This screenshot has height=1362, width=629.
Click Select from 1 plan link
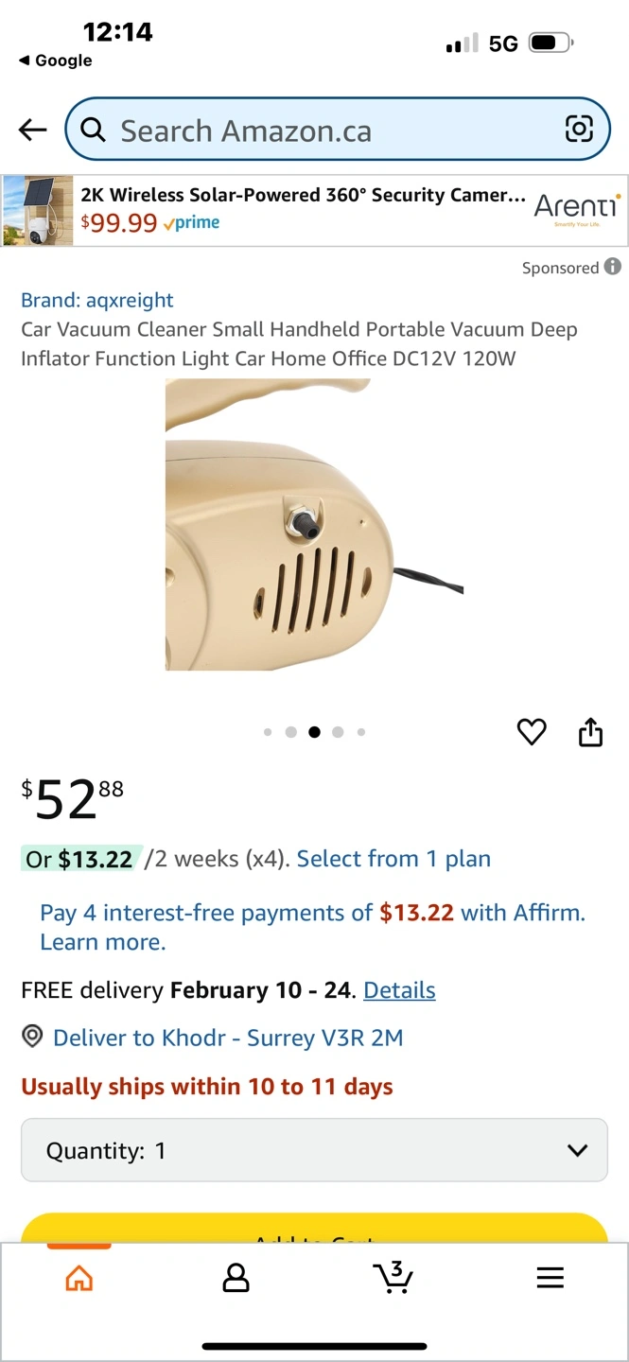[x=393, y=859]
